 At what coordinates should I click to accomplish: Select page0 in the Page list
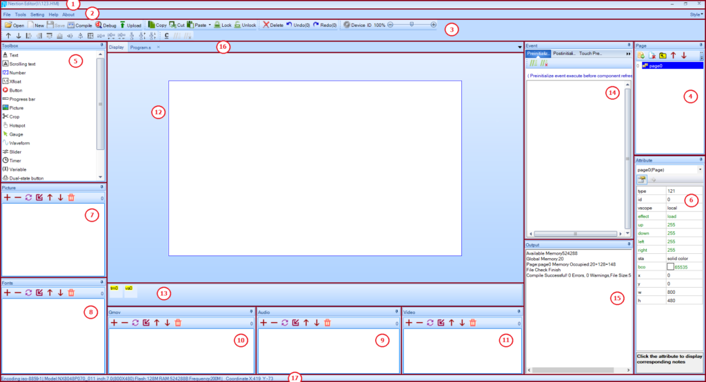(656, 65)
